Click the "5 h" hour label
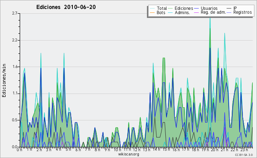 tap(68, 149)
